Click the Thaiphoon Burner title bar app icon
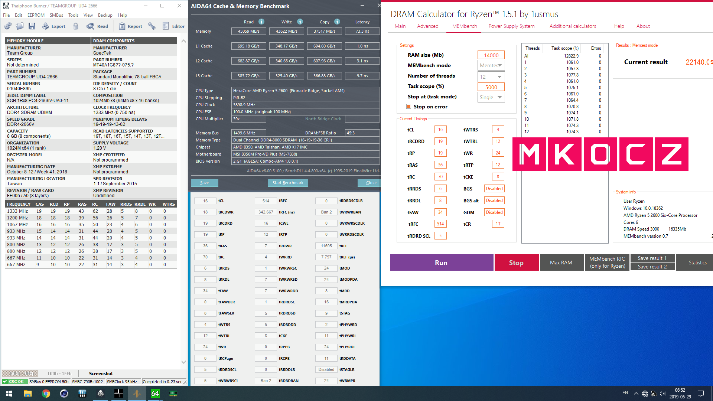The width and height of the screenshot is (713, 401). pyautogui.click(x=6, y=6)
